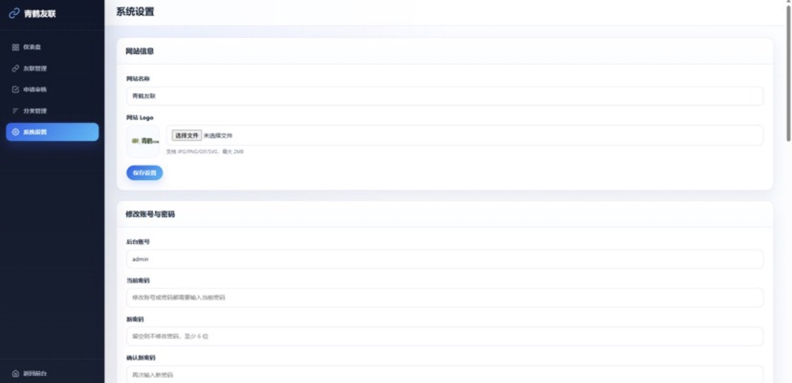Click the link icon beside 友联管理

point(16,68)
